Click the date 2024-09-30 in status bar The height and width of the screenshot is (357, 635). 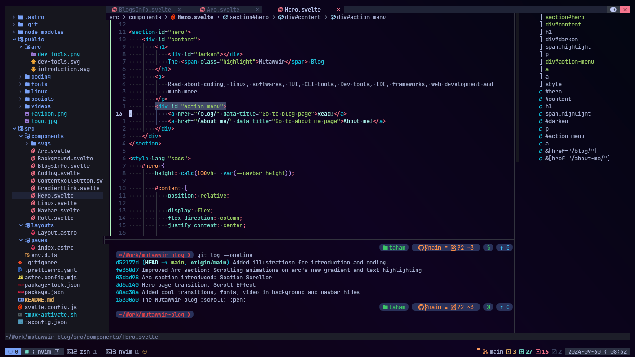[584, 352]
